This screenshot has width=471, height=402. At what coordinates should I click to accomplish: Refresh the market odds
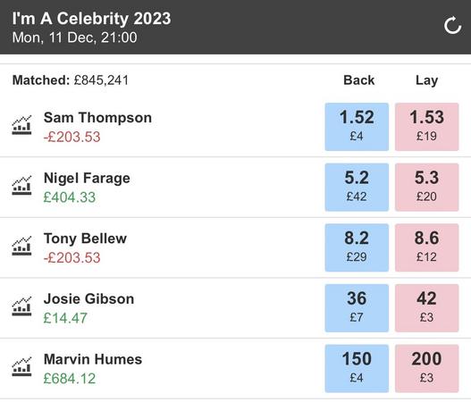452,26
